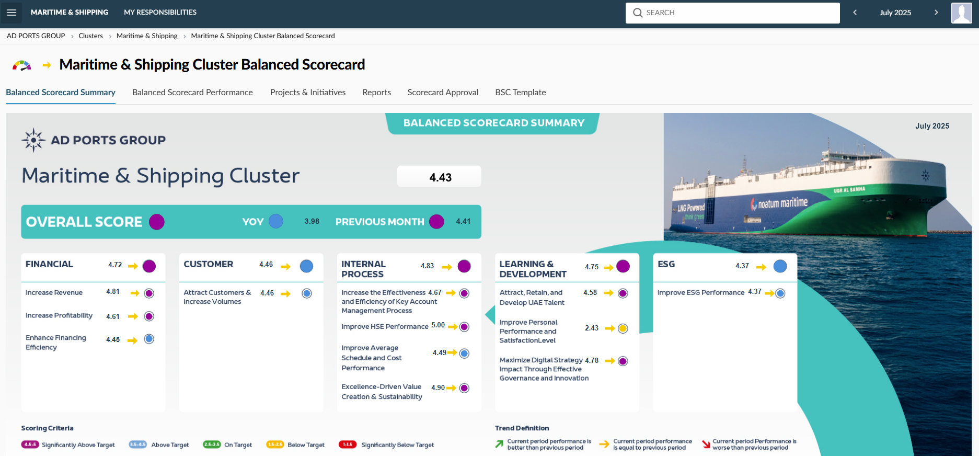This screenshot has width=979, height=456.
Task: Navigate to AD PORTS GROUP breadcrumb
Action: [x=36, y=36]
